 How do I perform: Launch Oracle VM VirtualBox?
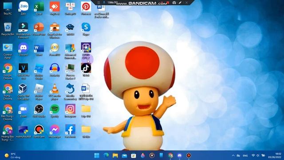click(23, 92)
